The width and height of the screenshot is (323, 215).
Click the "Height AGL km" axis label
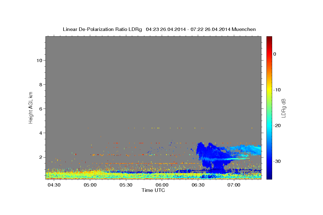pos(31,107)
